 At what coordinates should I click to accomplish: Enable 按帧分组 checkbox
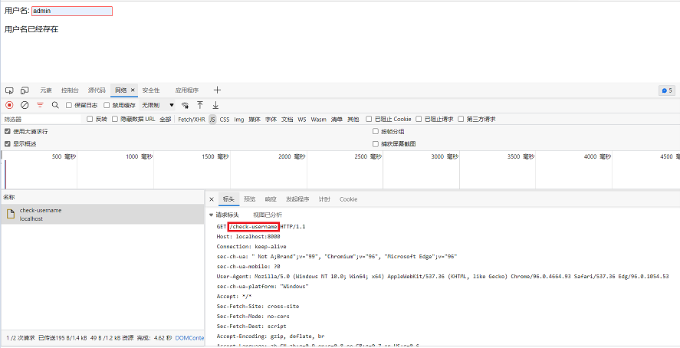376,131
